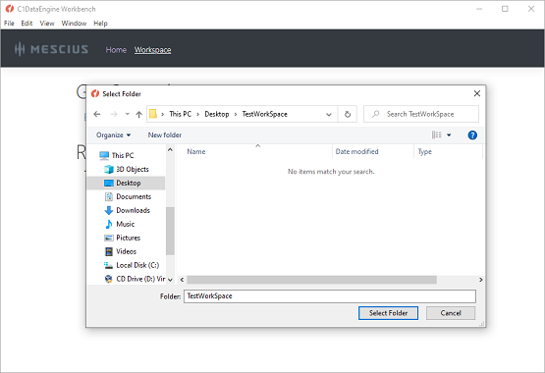
Task: Click the C1DataEngine Workbench title bar icon
Action: 10,9
